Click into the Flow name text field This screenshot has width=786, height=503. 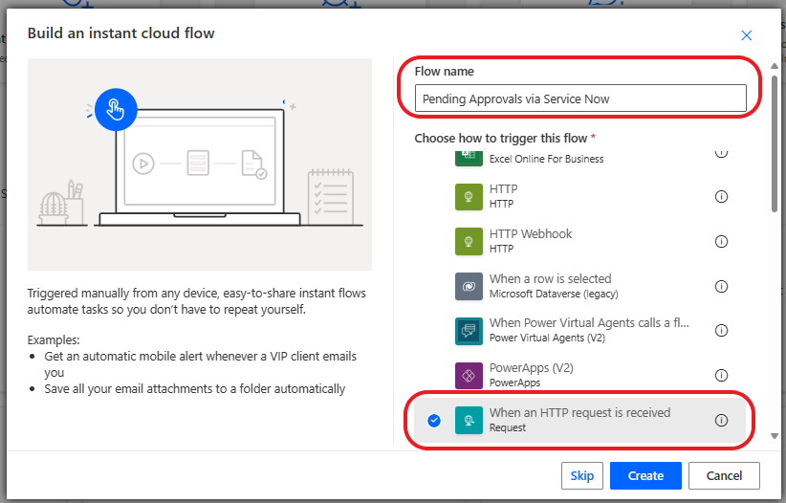pos(580,98)
